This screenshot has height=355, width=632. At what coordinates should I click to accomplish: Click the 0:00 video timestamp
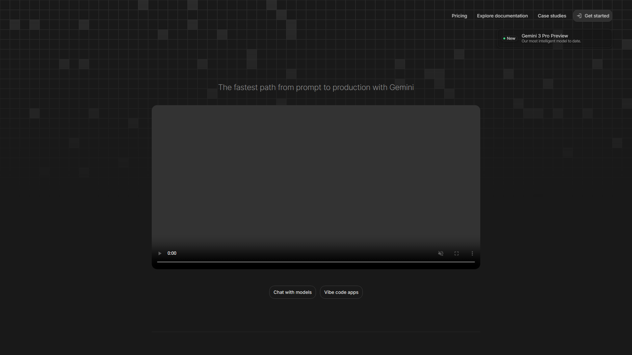click(172, 253)
